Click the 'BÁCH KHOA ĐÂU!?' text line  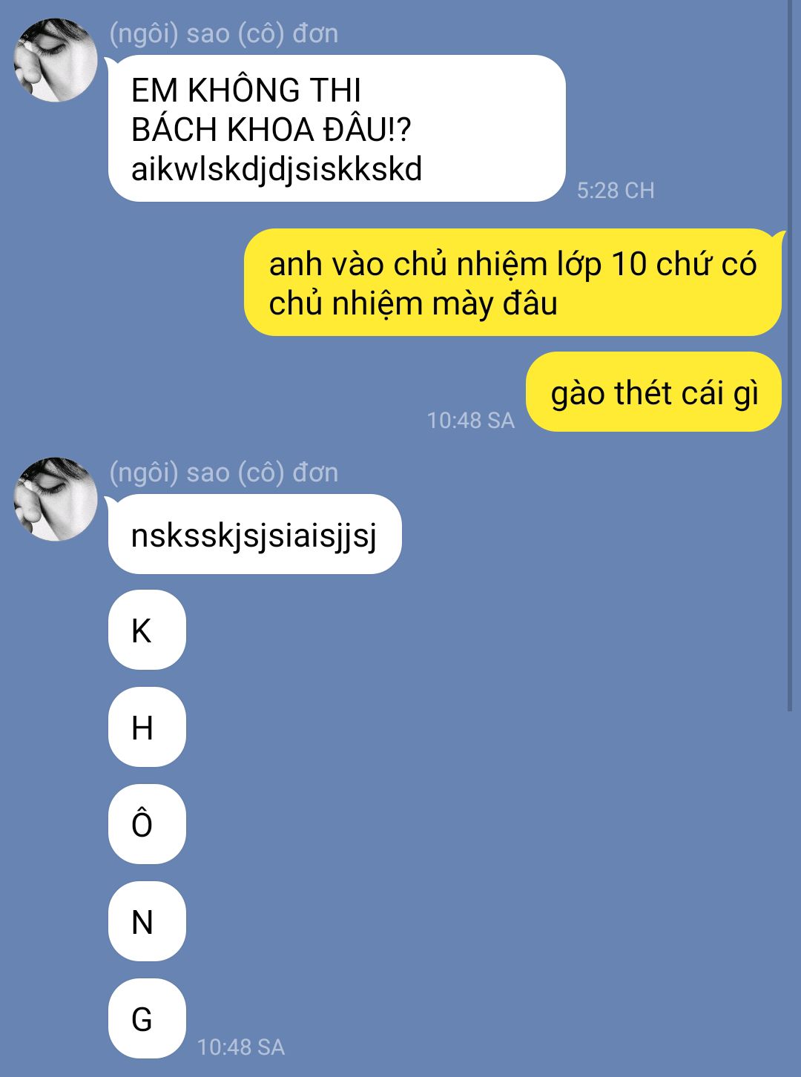(x=271, y=130)
